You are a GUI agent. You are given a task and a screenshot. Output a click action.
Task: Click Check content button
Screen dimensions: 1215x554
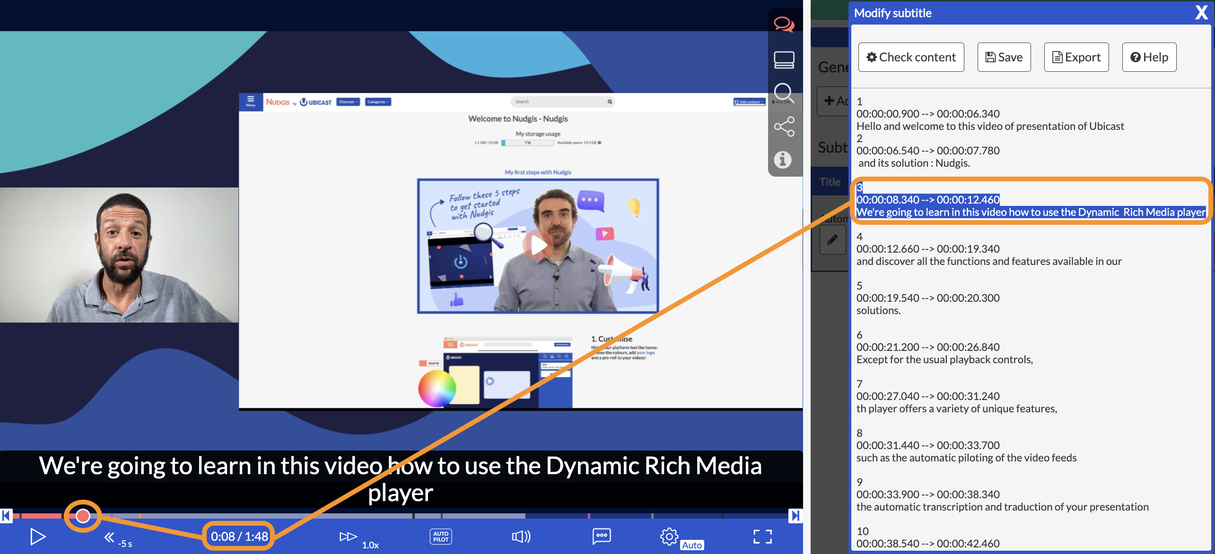pos(911,57)
